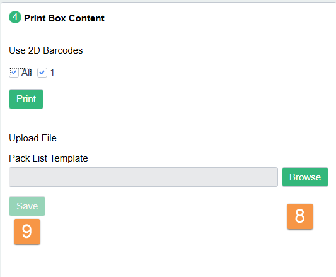Viewport: 336px width, 277px height.
Task: Click the orange number 8 marker
Action: tap(300, 216)
